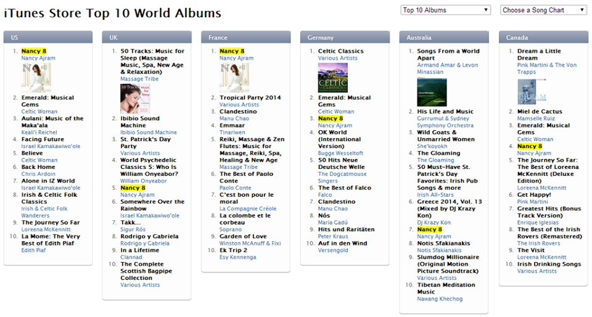Select highlighted Nancy 8 in UK chart

133,187
